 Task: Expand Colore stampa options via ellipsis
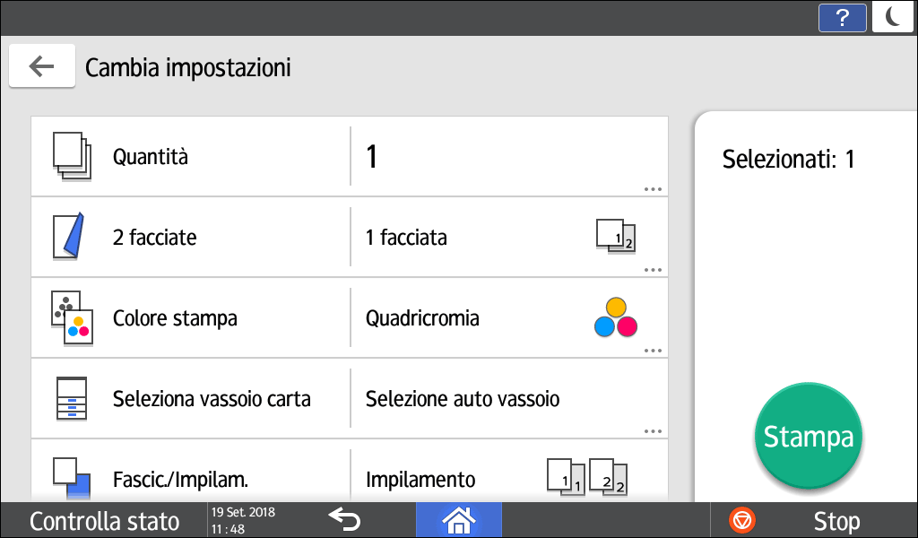(x=654, y=350)
